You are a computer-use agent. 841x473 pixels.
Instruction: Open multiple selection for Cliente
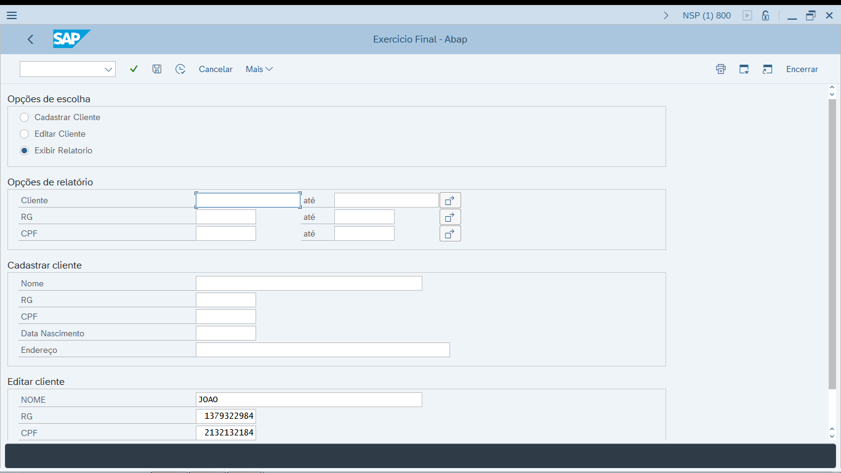tap(450, 200)
